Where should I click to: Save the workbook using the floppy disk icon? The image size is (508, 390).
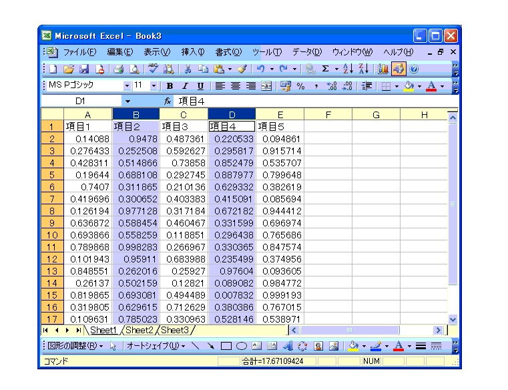tap(84, 69)
